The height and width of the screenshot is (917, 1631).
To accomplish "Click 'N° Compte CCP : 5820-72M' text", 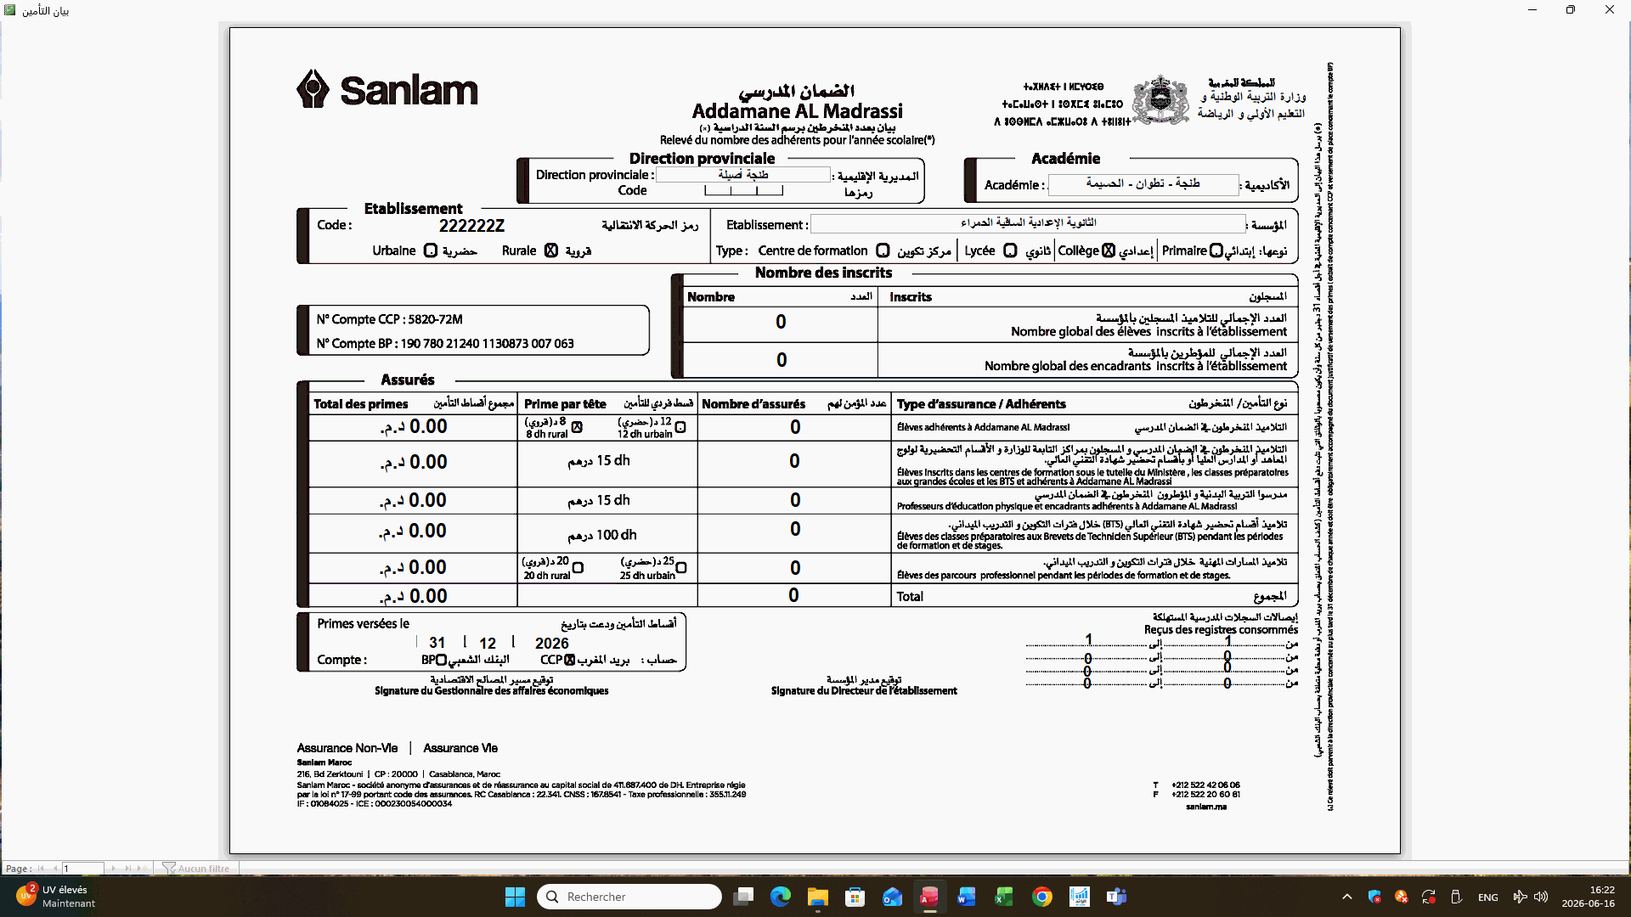I will [390, 319].
